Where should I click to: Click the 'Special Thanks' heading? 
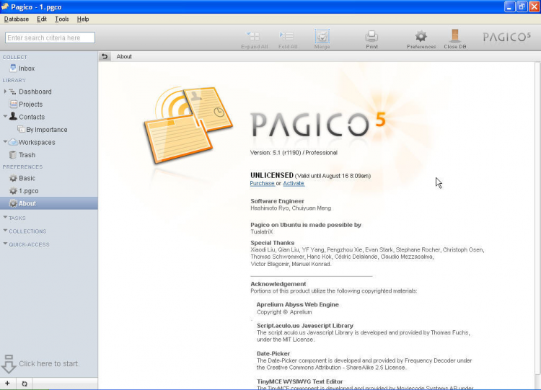pyautogui.click(x=273, y=243)
